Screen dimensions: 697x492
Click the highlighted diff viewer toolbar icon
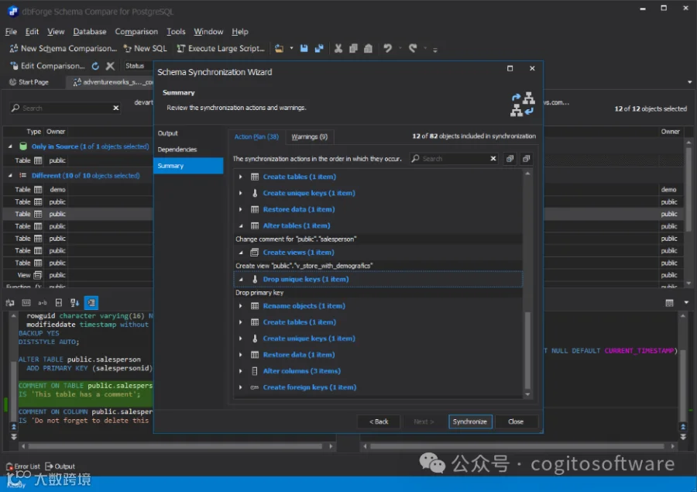click(91, 303)
